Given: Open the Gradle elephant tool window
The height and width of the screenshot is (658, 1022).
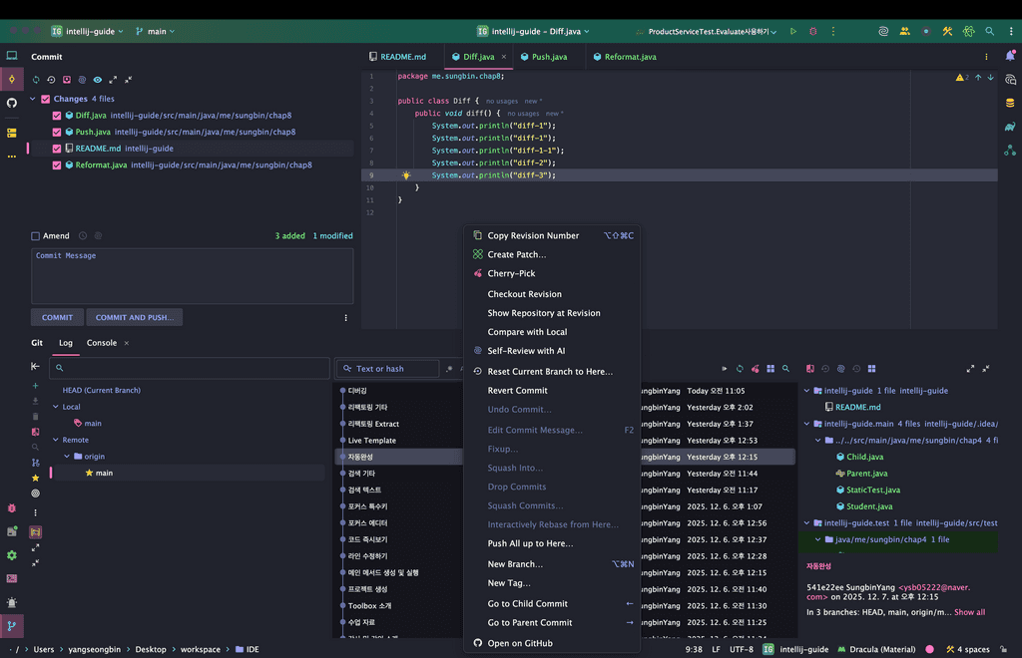Looking at the screenshot, I should pyautogui.click(x=1010, y=127).
